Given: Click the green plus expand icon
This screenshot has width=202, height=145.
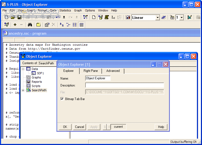Looking at the screenshot, I should (x=15, y=25).
